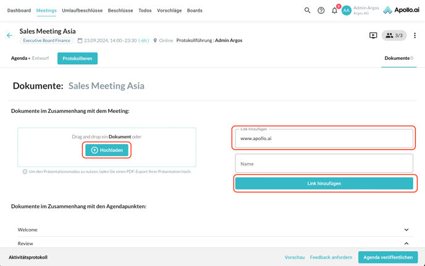This screenshot has width=425, height=266.
Task: Open the three-dot more options menu
Action: 414,36
